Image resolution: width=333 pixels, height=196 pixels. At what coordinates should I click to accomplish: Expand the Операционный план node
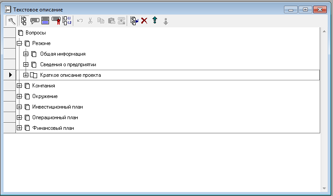tap(19, 117)
